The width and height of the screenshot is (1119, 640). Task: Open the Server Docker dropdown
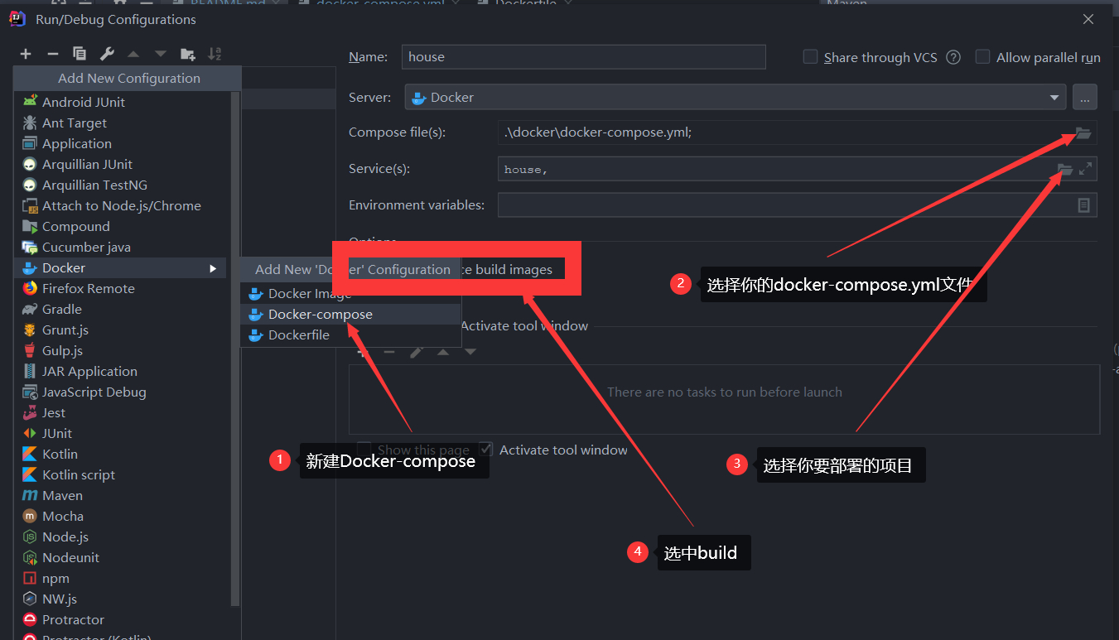736,97
